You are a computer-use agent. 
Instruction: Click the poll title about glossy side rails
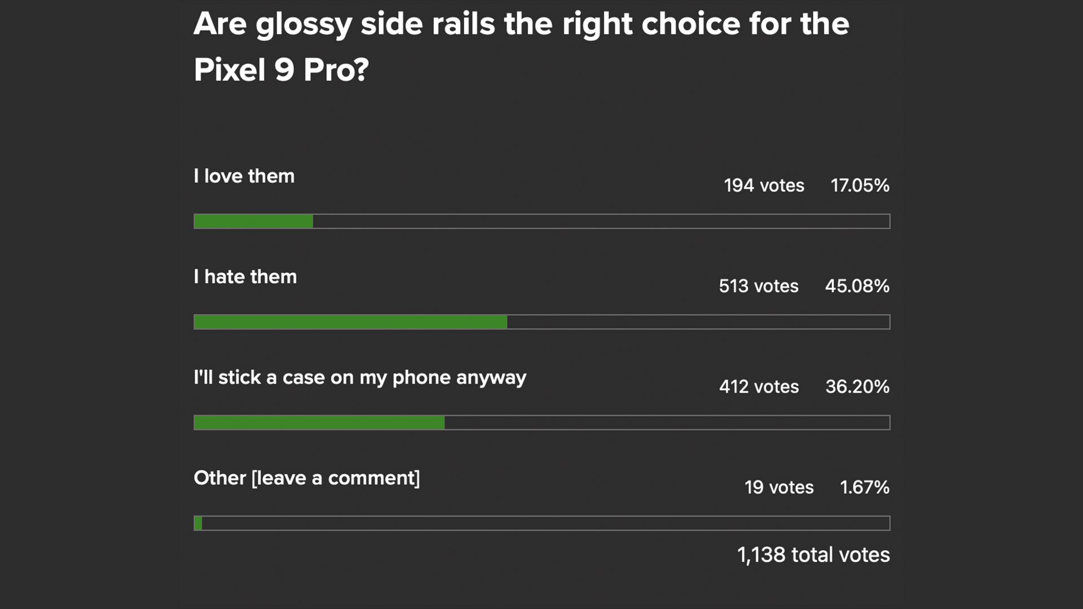pyautogui.click(x=521, y=46)
